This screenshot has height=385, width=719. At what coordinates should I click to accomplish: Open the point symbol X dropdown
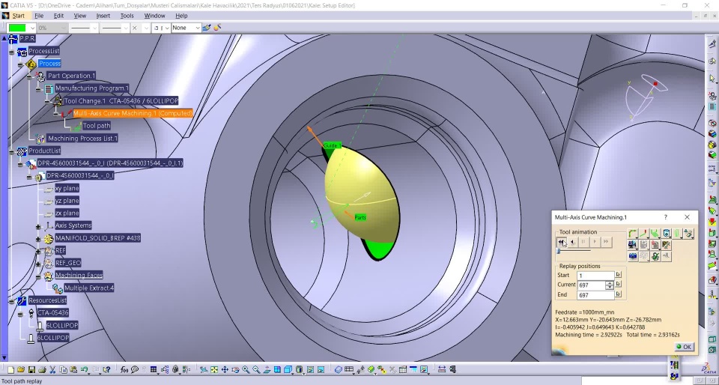coord(146,28)
